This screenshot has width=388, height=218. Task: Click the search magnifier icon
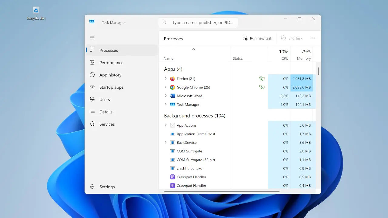tap(165, 22)
